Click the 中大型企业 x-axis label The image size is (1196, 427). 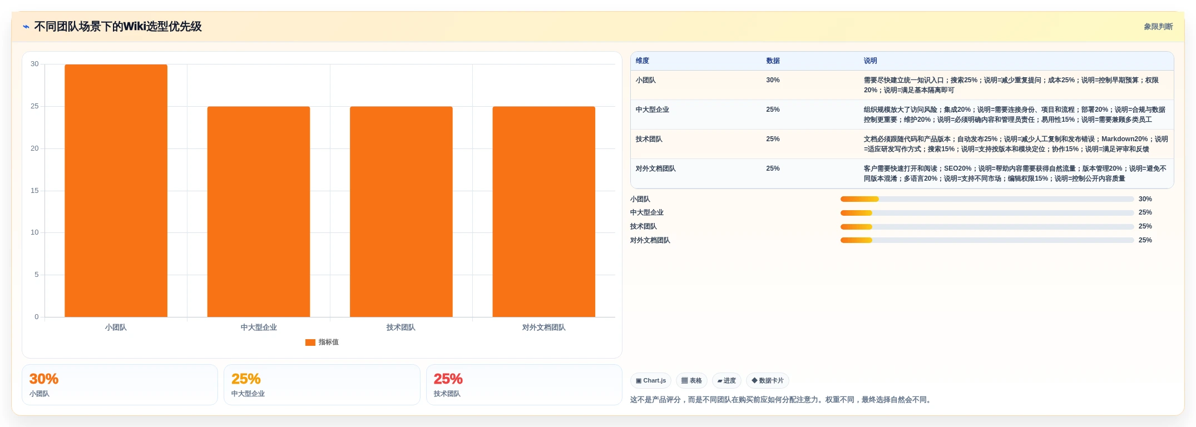click(x=259, y=327)
